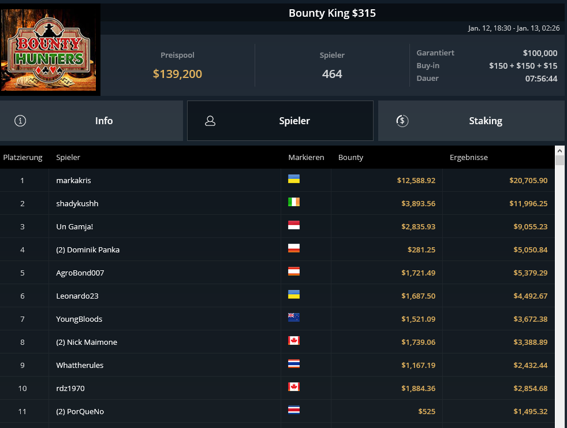Select player shadykushh
The height and width of the screenshot is (428, 567).
pyautogui.click(x=77, y=203)
